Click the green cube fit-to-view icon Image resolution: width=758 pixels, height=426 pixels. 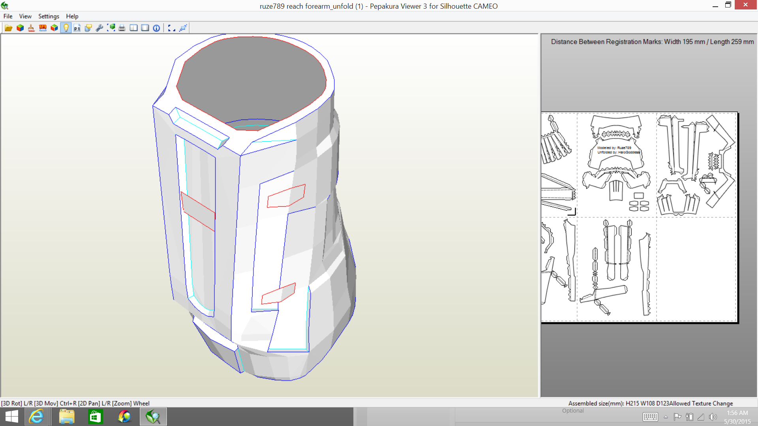pos(111,28)
